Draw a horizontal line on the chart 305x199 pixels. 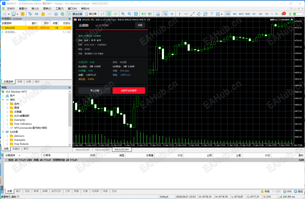(x=186, y=14)
